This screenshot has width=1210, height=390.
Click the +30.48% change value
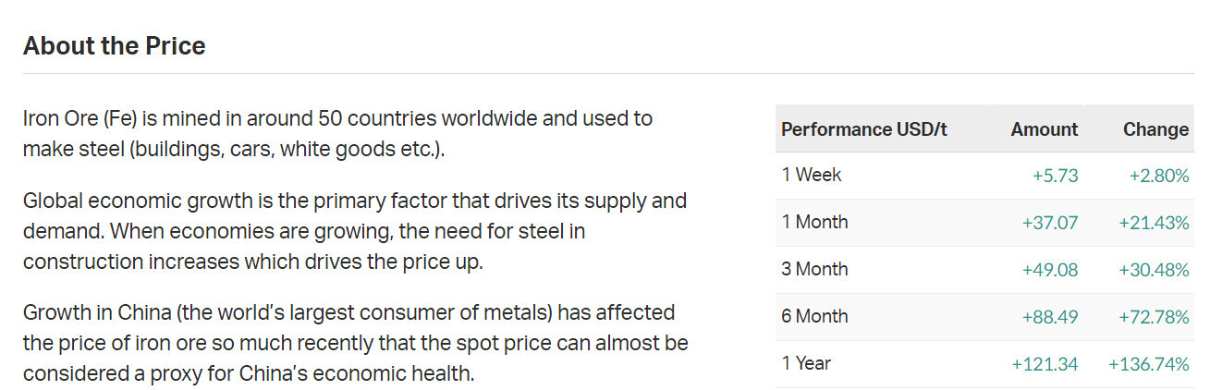pyautogui.click(x=1155, y=270)
